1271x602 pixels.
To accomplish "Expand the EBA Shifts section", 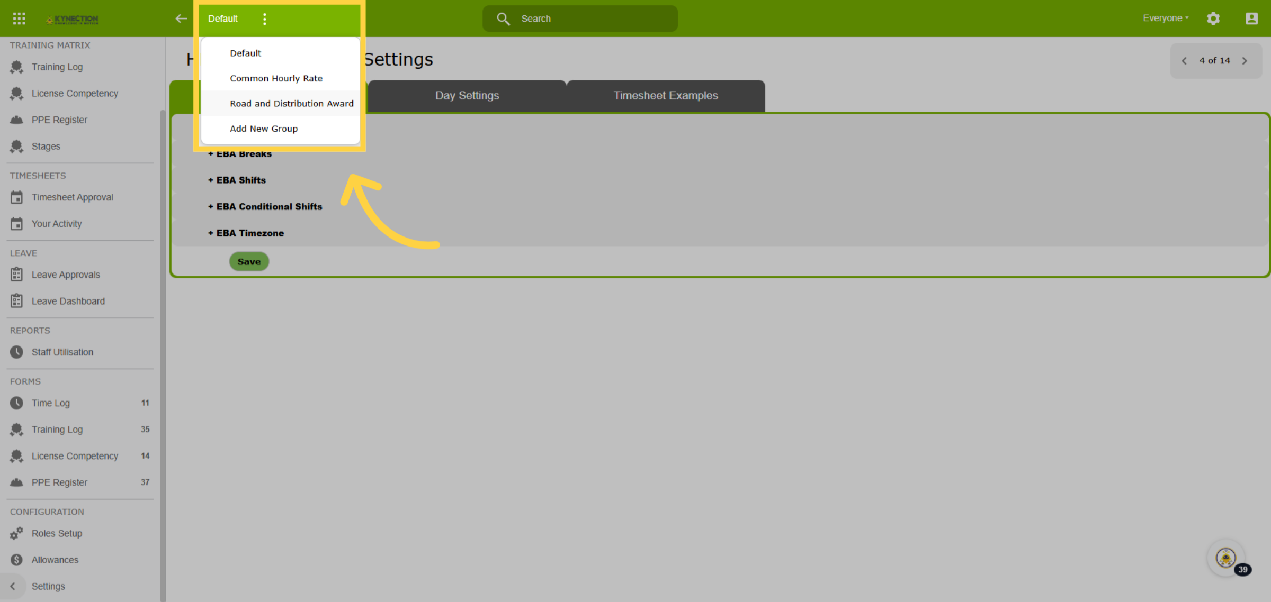I will tap(237, 180).
